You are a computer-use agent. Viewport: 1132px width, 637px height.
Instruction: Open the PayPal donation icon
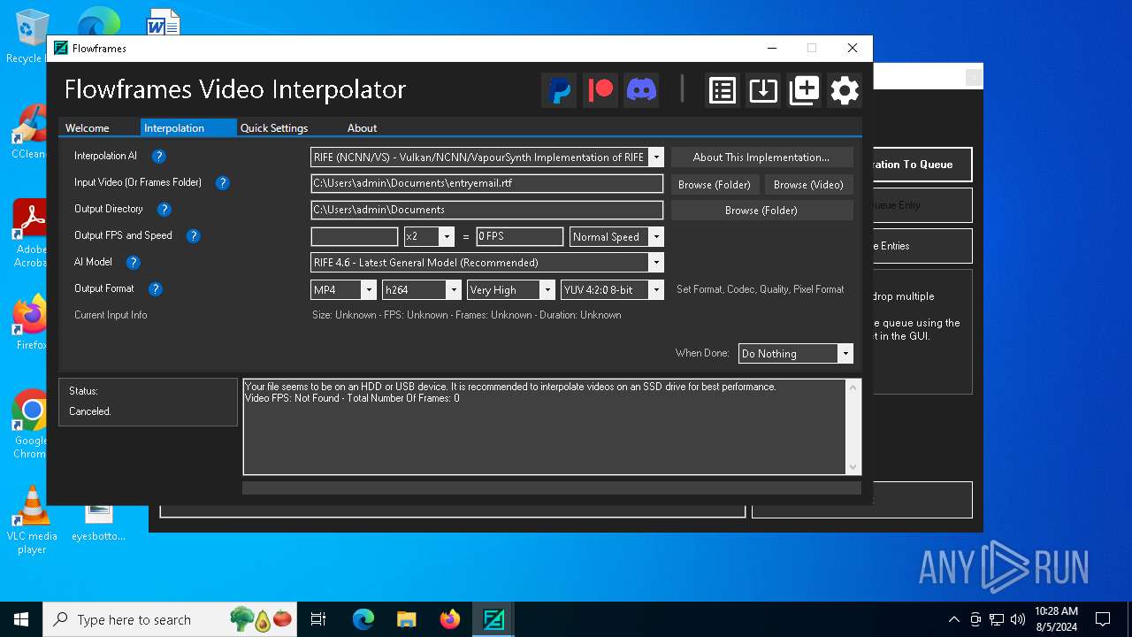point(559,90)
